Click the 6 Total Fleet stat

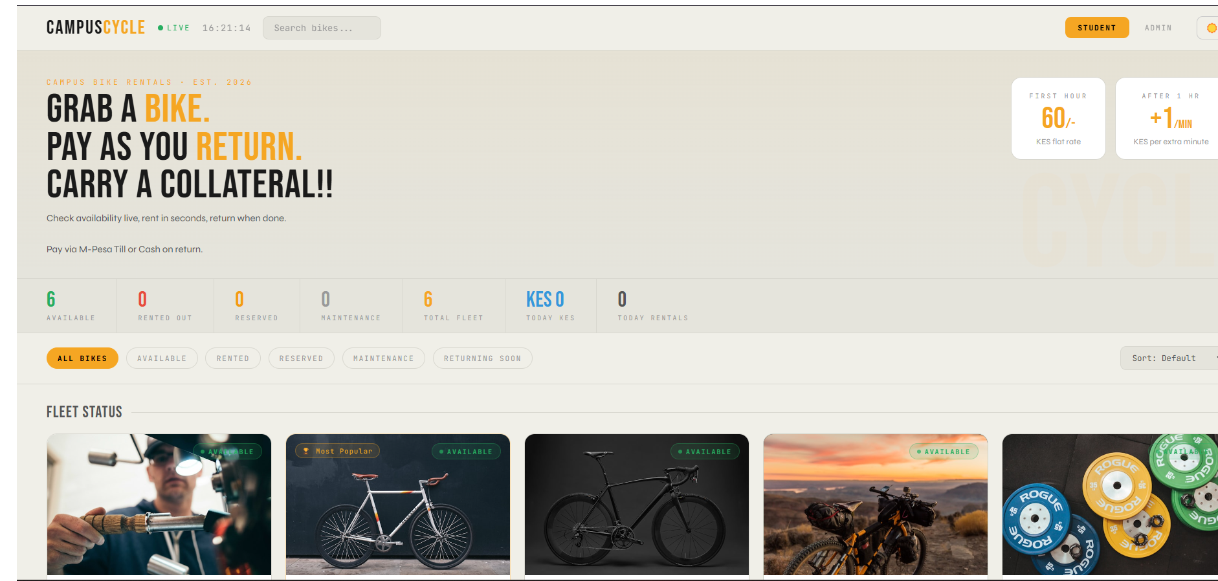pyautogui.click(x=453, y=305)
